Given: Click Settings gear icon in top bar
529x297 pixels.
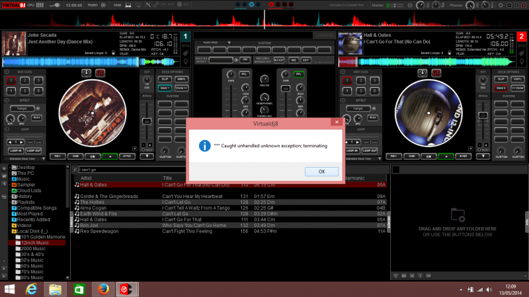Looking at the screenshot, I should pyautogui.click(x=501, y=5).
